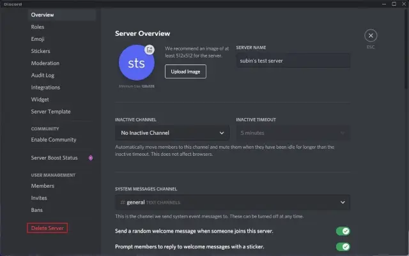Open the Inactive Timeout dropdown
The height and width of the screenshot is (256, 409).
click(x=293, y=133)
